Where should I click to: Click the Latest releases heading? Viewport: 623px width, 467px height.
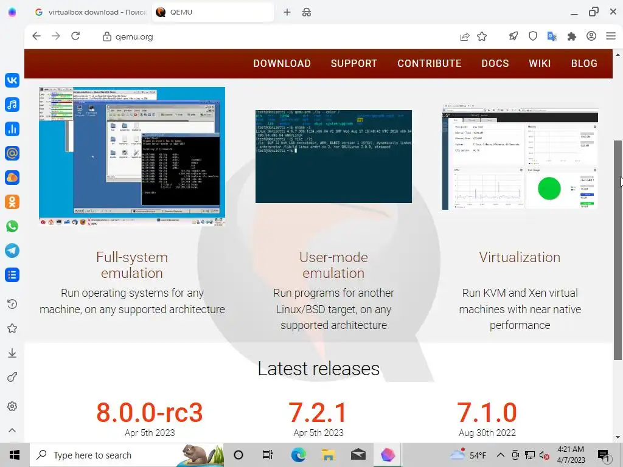[x=319, y=368]
